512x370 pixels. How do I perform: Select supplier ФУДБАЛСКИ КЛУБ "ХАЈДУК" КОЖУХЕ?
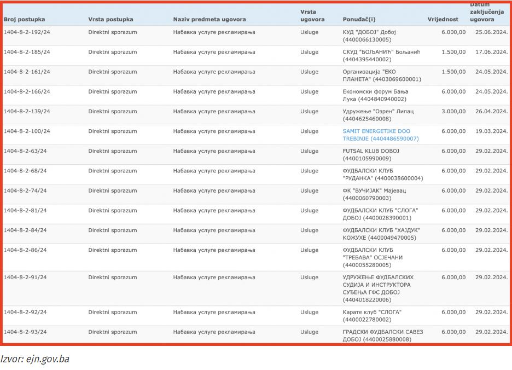pos(381,234)
